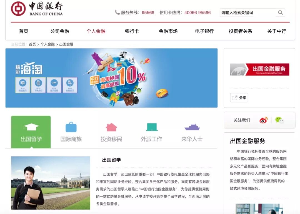Viewport: 300px width, 214px height.
Task: Select the green laptop 外派工作 icon
Action: click(152, 127)
